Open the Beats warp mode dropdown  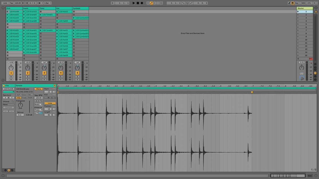click(39, 104)
